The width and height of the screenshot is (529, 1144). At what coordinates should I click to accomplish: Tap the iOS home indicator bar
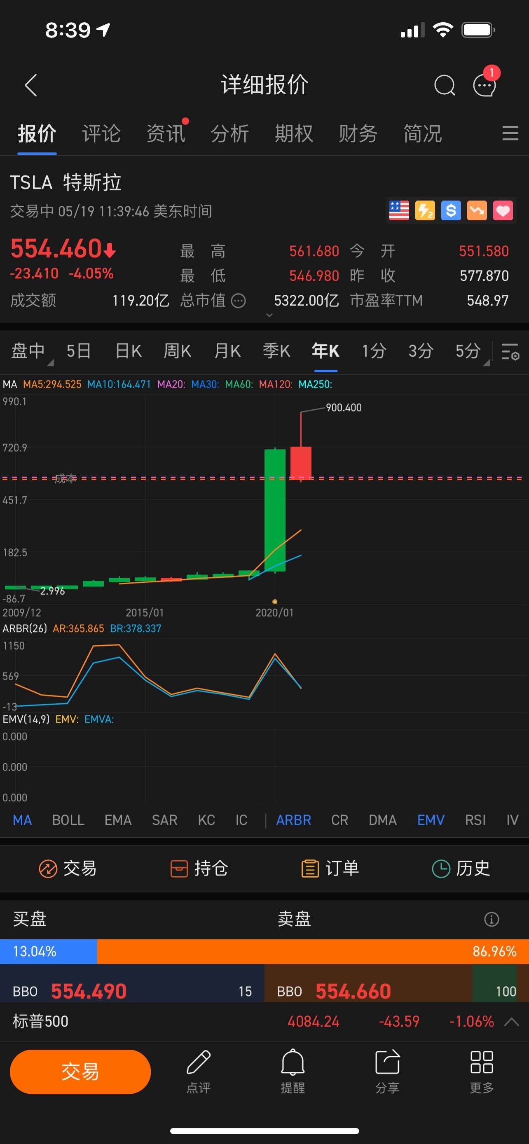265,1131
